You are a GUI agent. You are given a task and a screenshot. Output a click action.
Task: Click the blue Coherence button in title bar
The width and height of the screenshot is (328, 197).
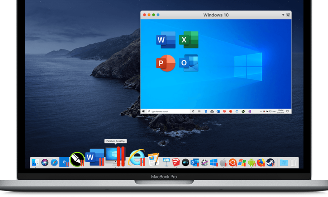158,15
